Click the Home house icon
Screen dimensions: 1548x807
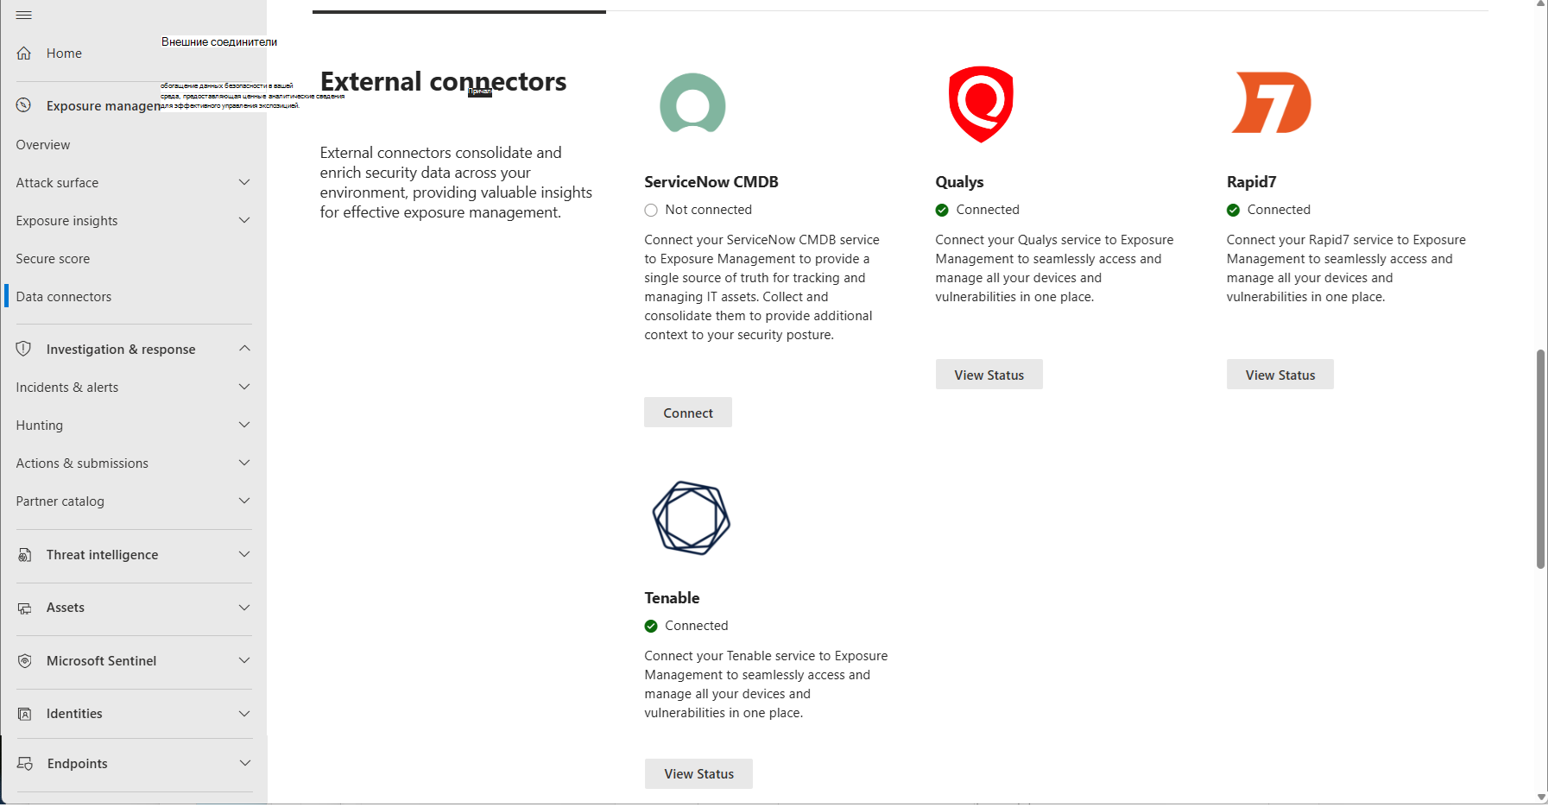point(24,54)
